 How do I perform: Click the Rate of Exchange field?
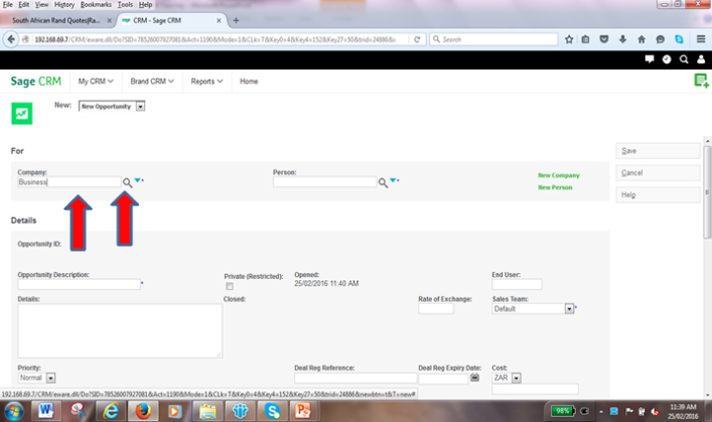click(436, 309)
